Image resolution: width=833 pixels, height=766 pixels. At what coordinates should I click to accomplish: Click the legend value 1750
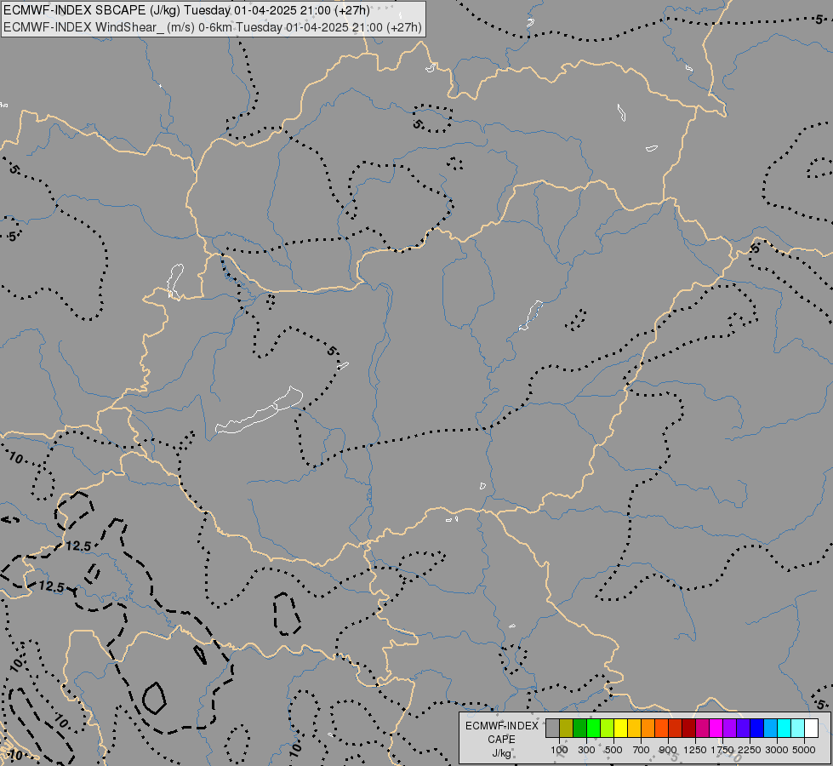coord(722,750)
